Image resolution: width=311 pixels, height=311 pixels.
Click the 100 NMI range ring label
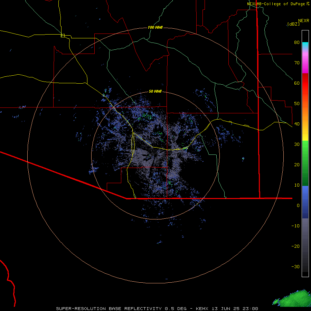pos(155,27)
